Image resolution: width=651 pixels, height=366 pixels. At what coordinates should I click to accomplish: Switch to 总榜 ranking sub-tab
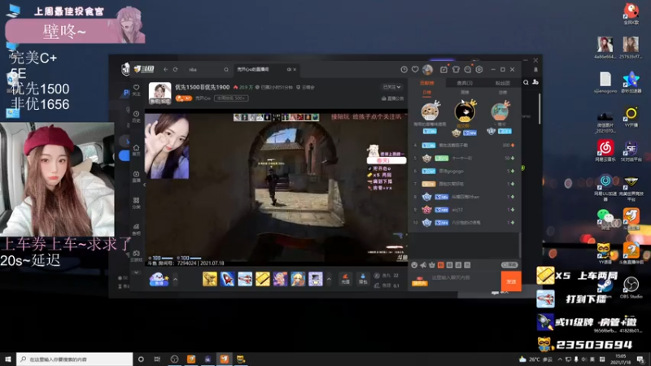point(502,92)
